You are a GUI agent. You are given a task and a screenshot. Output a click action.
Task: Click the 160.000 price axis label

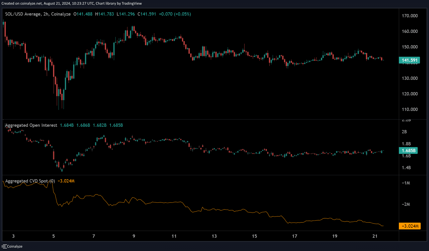tap(410, 31)
